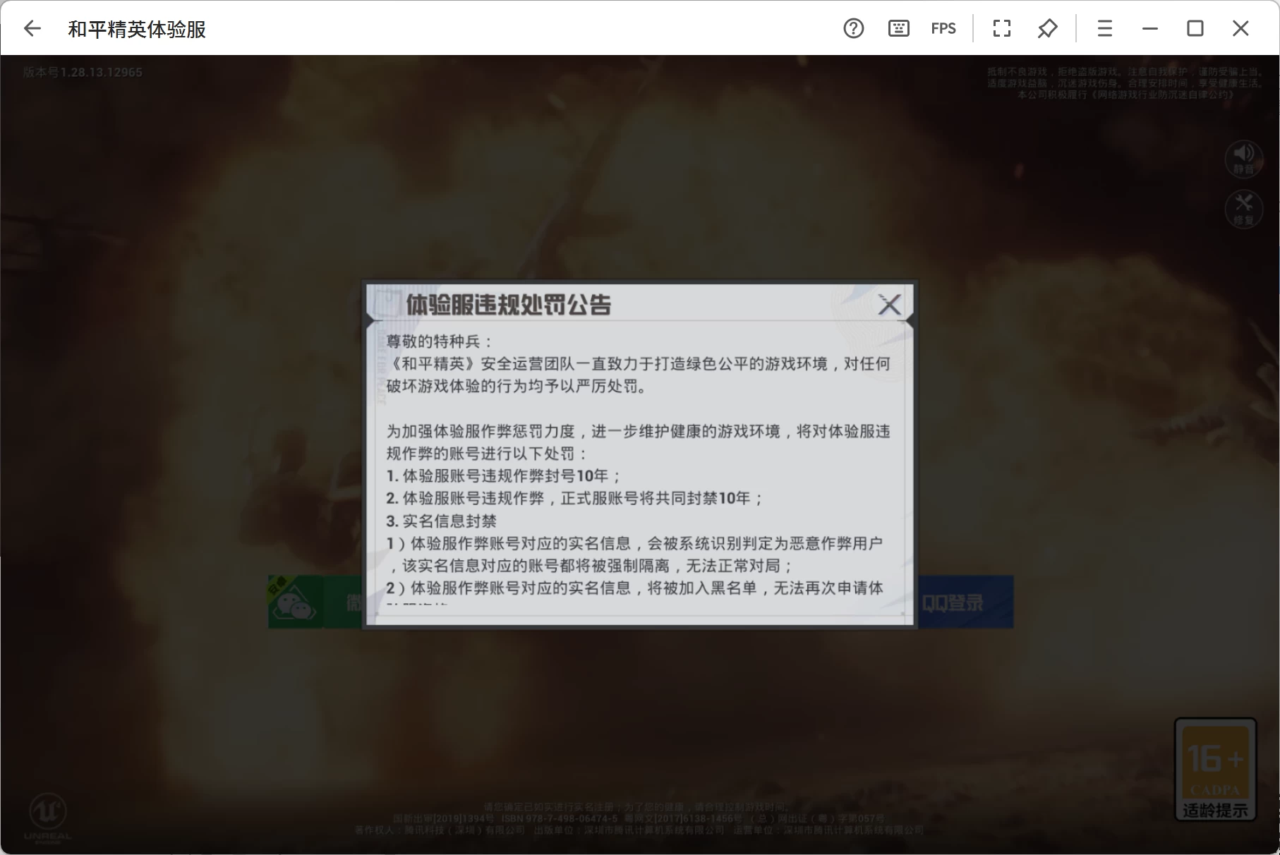Image resolution: width=1280 pixels, height=855 pixels.
Task: Click the Unreal Engine logo
Action: 48,815
